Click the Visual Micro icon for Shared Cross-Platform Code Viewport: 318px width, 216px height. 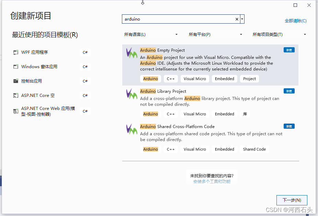(x=132, y=129)
